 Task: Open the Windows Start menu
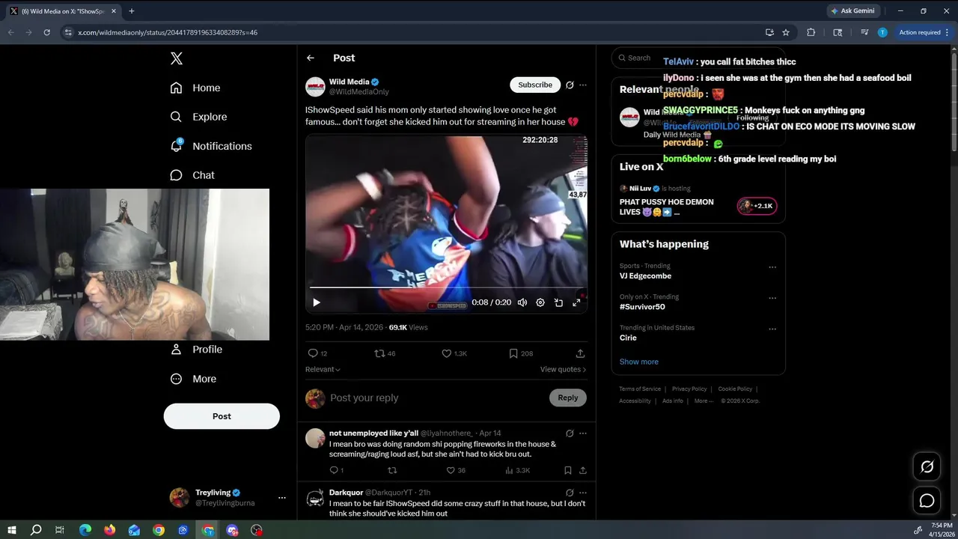tap(12, 530)
